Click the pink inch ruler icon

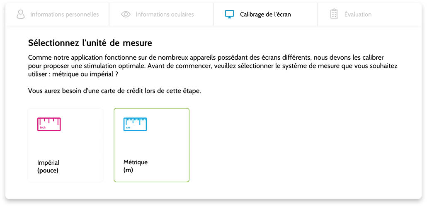(x=49, y=124)
